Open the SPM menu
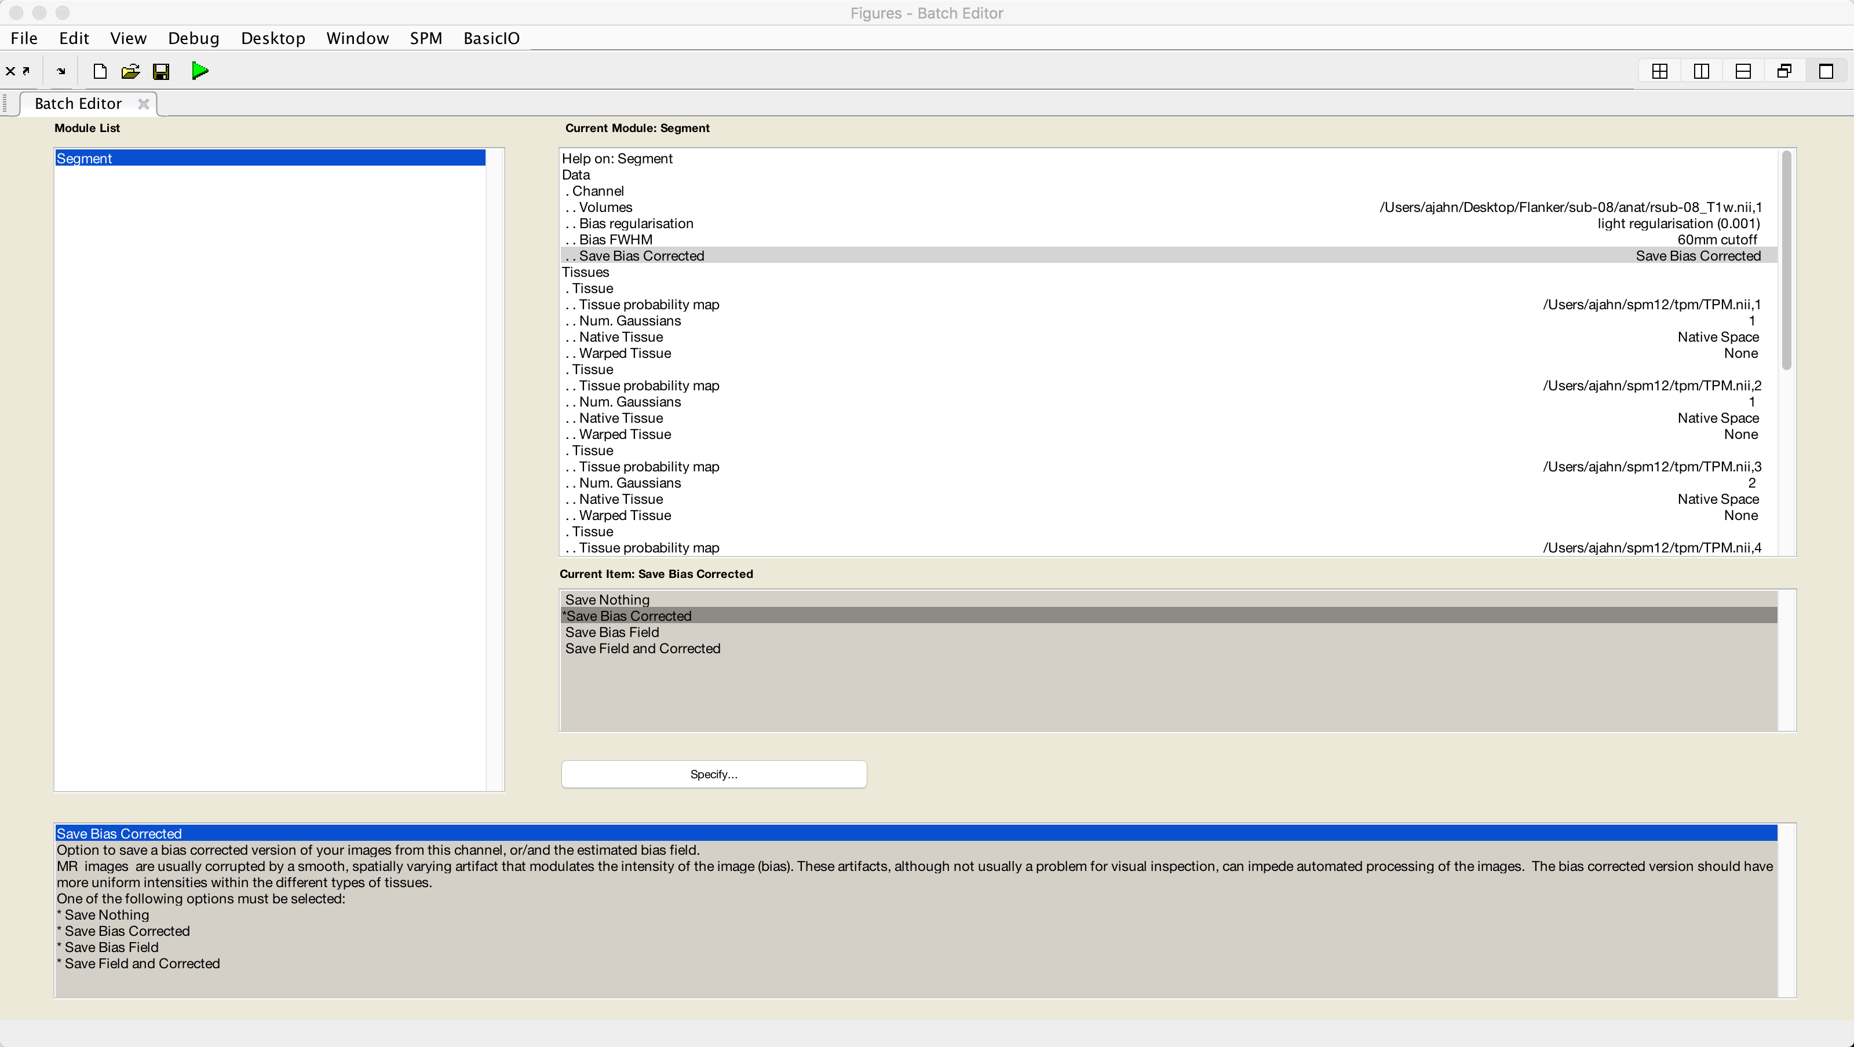 (x=426, y=38)
